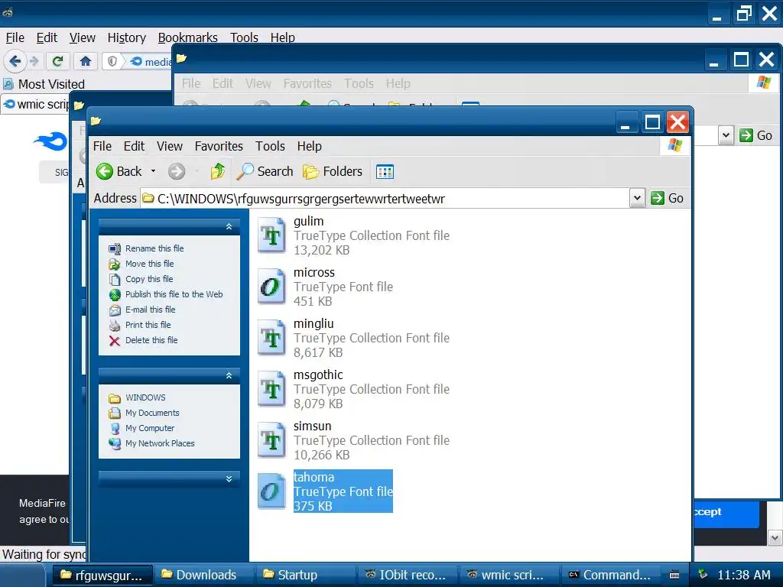Open the Views icon menu
Screen dimensions: 783x587
(x=385, y=172)
